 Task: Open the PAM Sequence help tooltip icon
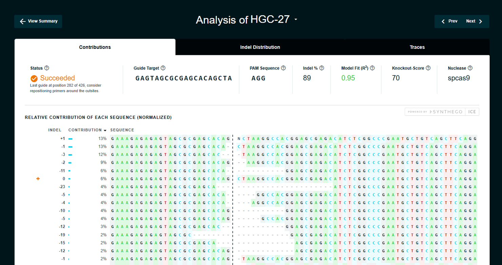283,68
